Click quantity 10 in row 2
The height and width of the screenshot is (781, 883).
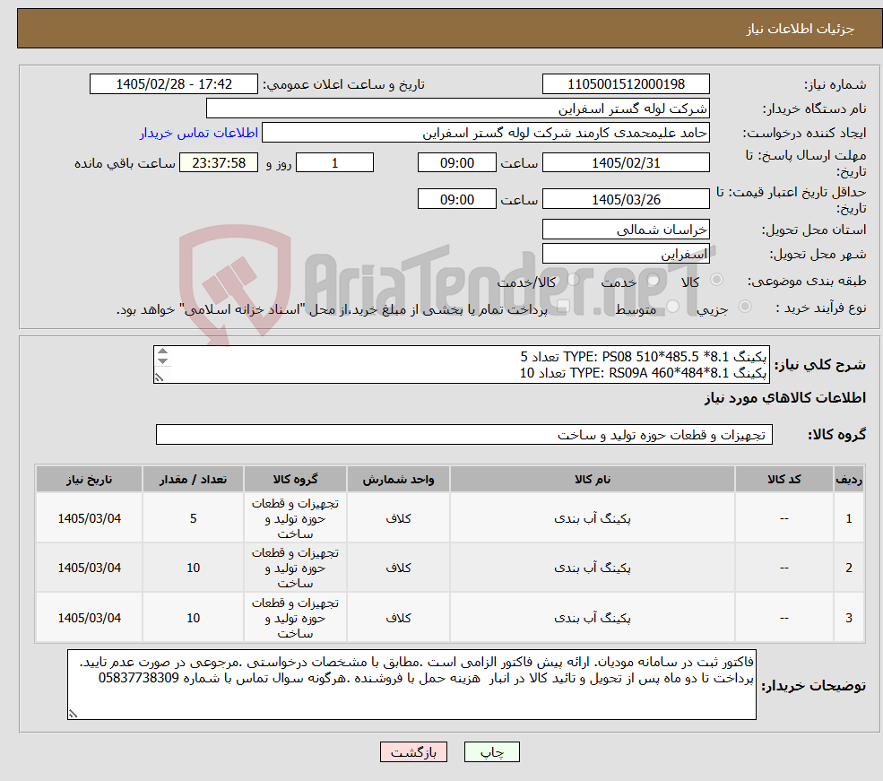click(x=193, y=568)
